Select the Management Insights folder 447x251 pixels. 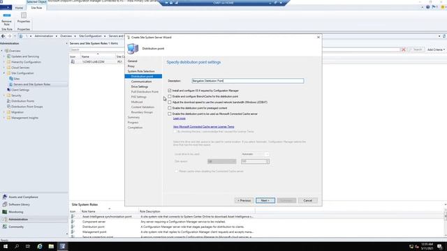tap(25, 118)
